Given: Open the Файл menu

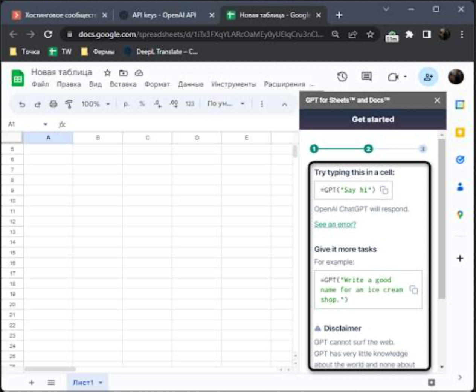Looking at the screenshot, I should point(40,84).
